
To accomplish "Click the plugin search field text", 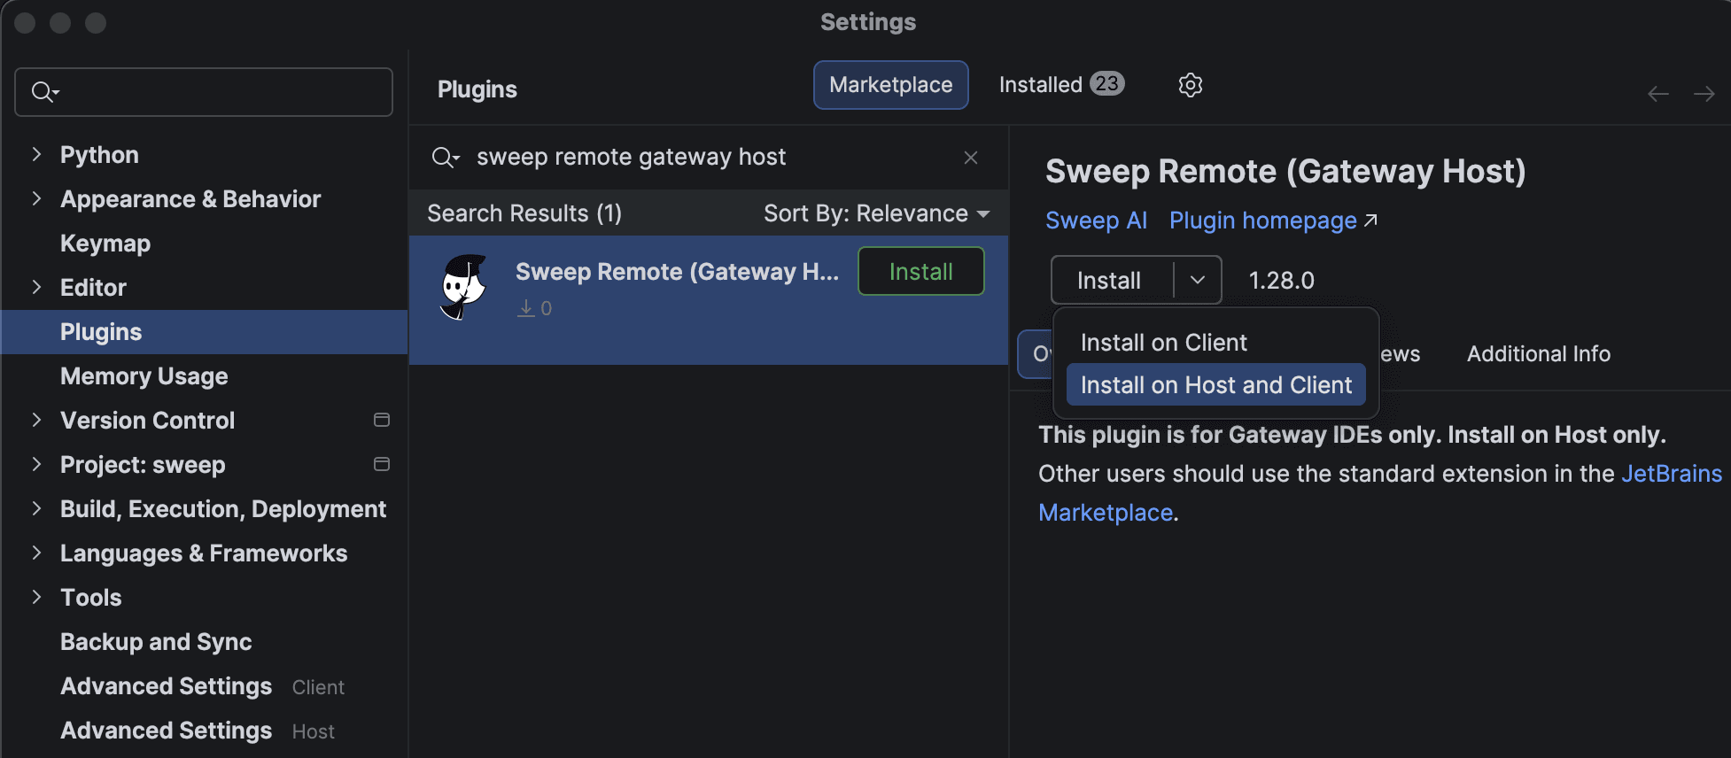I will (x=631, y=158).
